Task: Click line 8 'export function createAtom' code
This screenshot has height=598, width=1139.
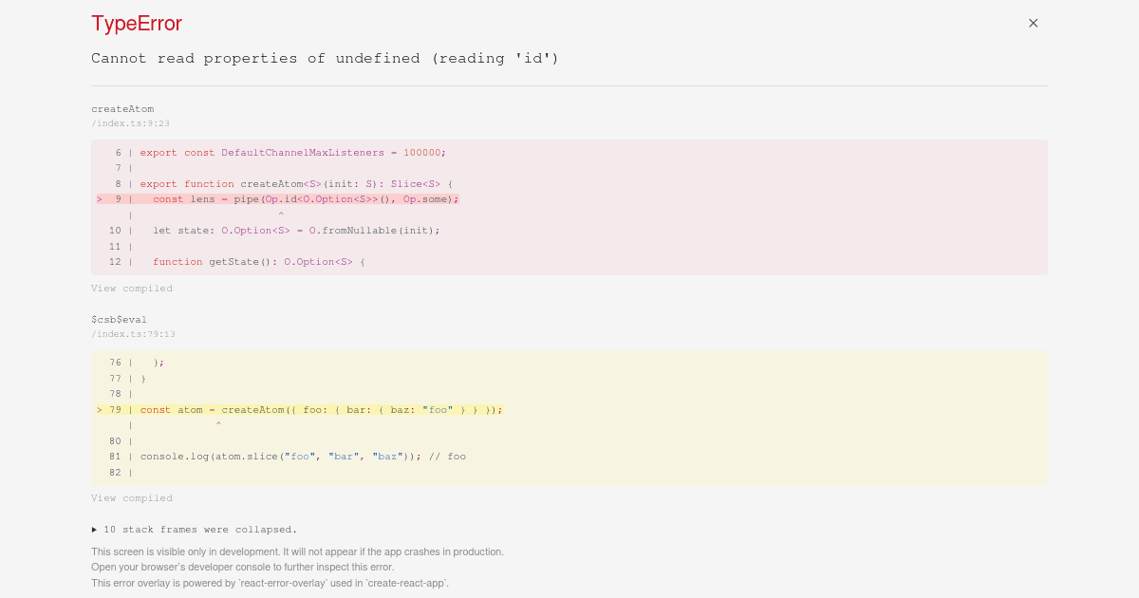Action: [x=296, y=184]
